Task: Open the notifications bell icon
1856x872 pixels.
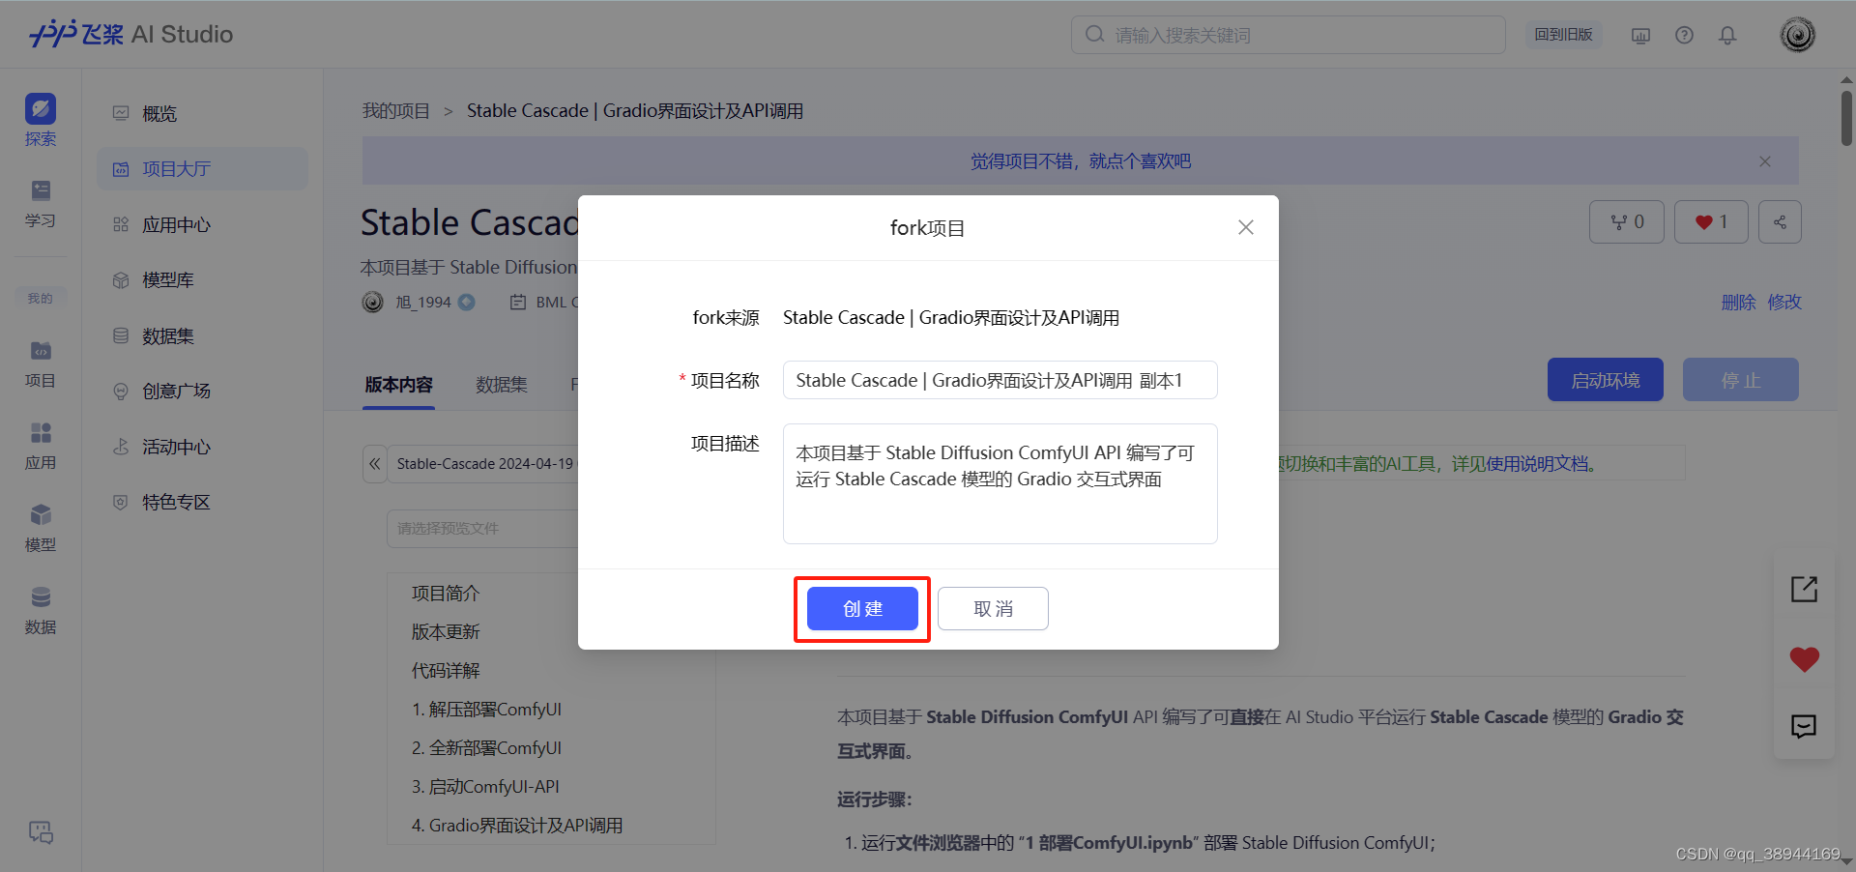Action: coord(1727,36)
